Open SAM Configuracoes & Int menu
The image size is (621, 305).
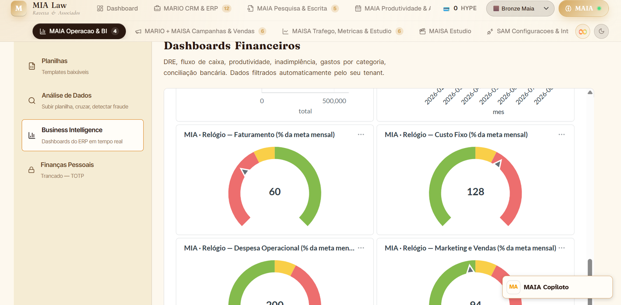(527, 31)
